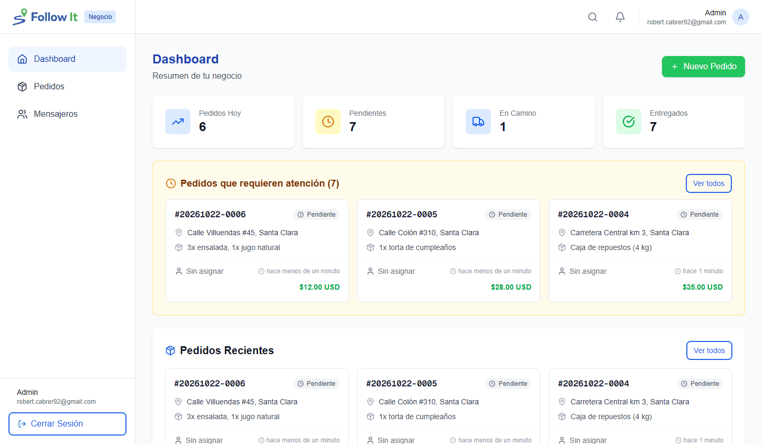Click "Calle Villuendas #45, Santa Clara" in the attention section

click(x=242, y=233)
